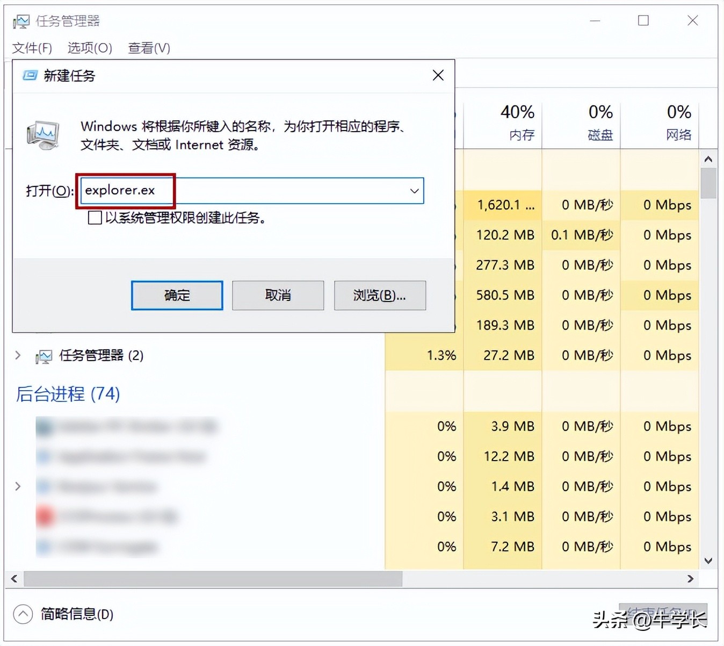Confirm with the 确定 button

[x=177, y=295]
